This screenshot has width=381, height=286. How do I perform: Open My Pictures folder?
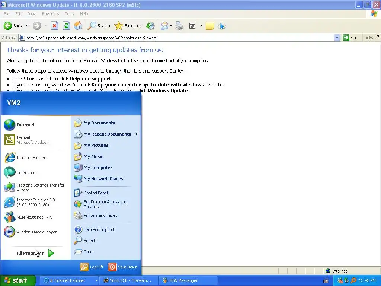pyautogui.click(x=106, y=145)
